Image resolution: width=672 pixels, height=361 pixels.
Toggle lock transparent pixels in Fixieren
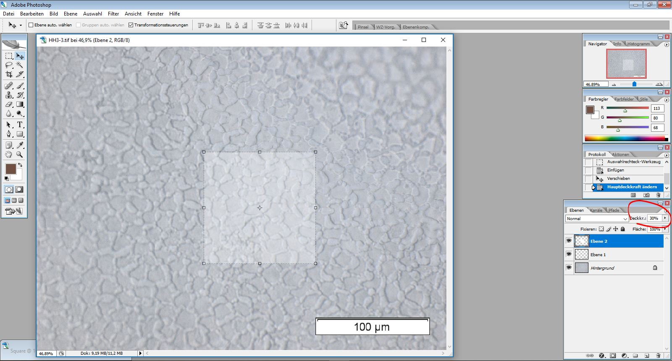[601, 229]
